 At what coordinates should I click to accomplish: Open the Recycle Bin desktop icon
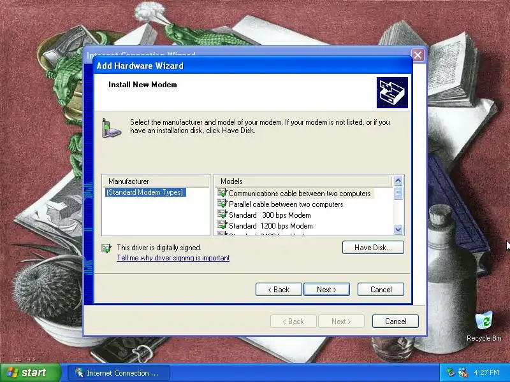(x=484, y=326)
